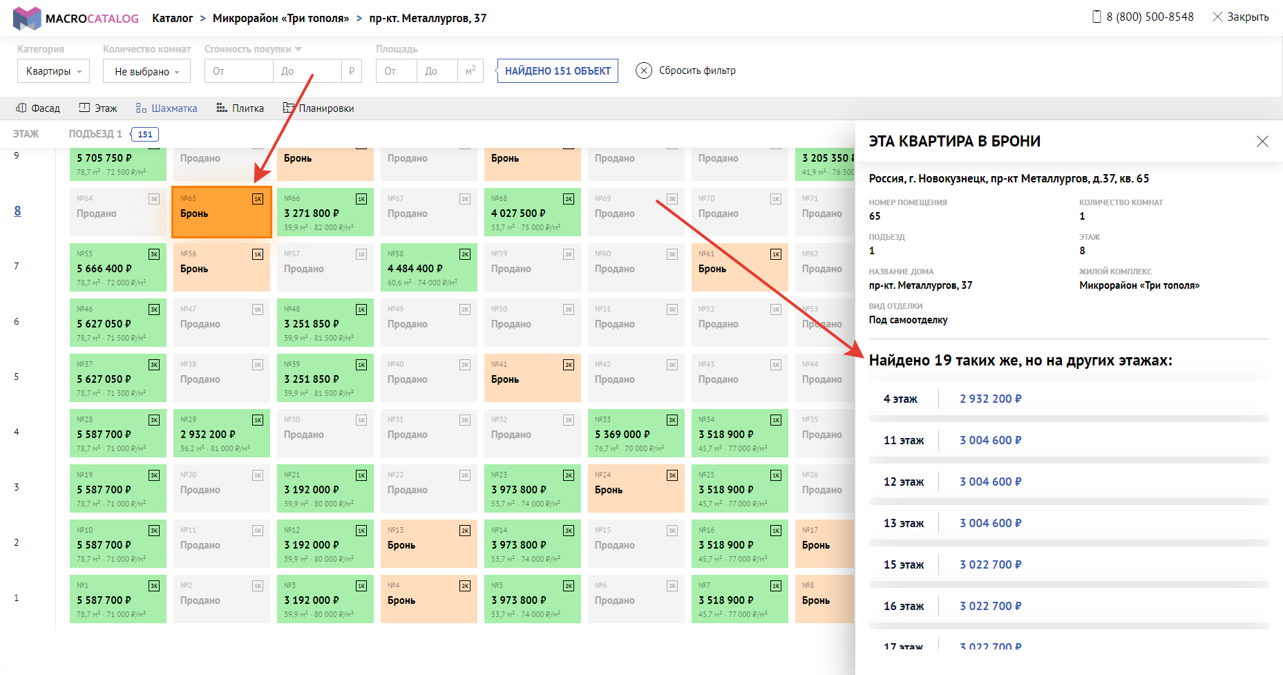The image size is (1283, 675).
Task: Open the Каталог breadcrumb link
Action: point(172,18)
